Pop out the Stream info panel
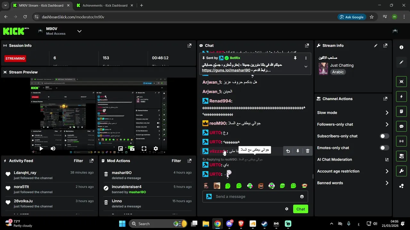The height and width of the screenshot is (230, 410). [x=385, y=46]
